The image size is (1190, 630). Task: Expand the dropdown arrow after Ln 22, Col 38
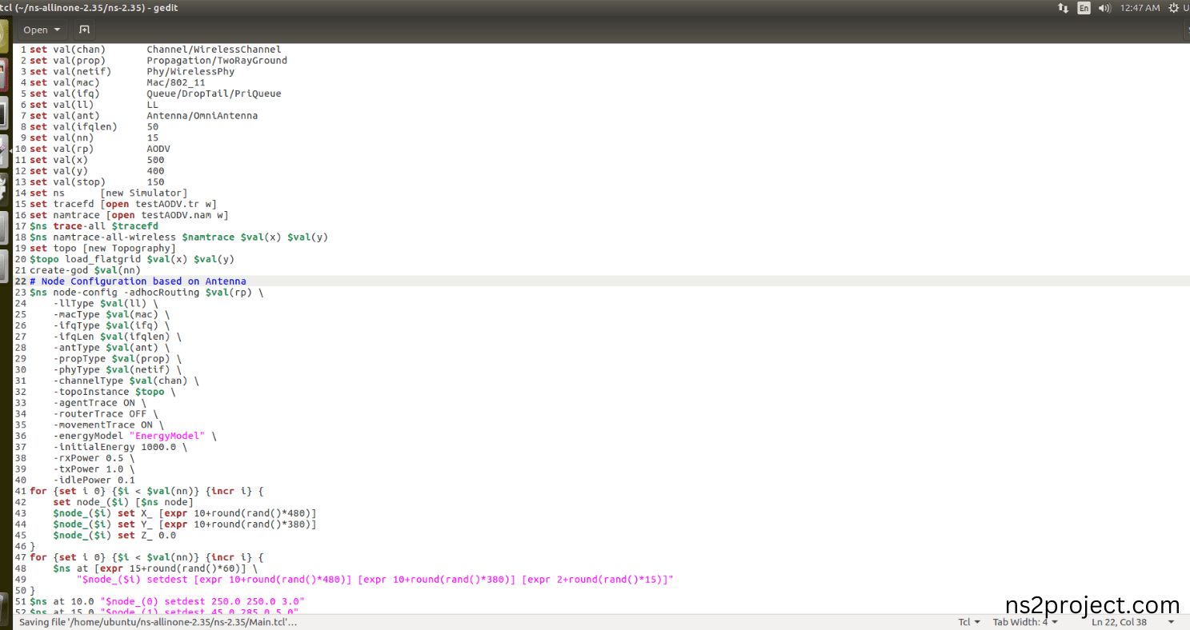[x=1172, y=622]
